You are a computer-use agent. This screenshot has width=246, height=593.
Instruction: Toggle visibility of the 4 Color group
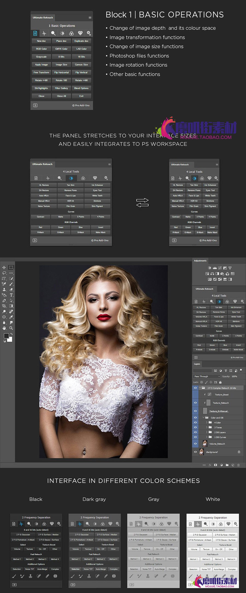(x=195, y=422)
